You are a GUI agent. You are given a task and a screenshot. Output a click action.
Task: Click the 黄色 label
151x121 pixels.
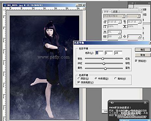(80, 68)
